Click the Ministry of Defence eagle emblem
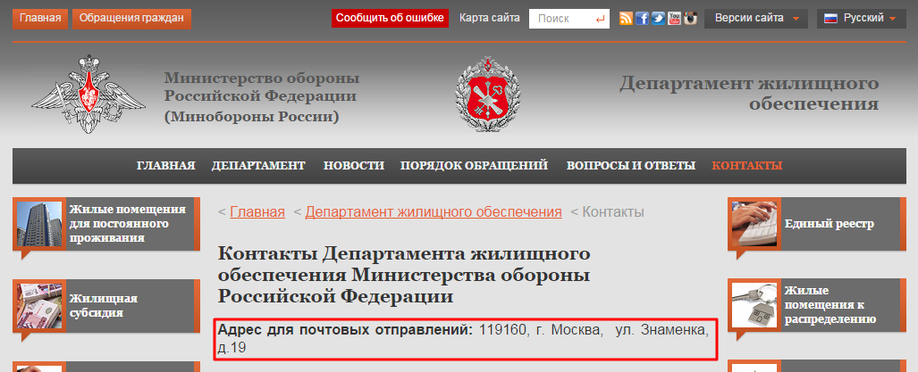Image resolution: width=918 pixels, height=372 pixels. [87, 94]
